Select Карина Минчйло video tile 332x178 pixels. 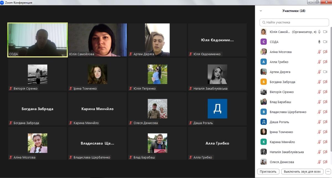(x=97, y=109)
